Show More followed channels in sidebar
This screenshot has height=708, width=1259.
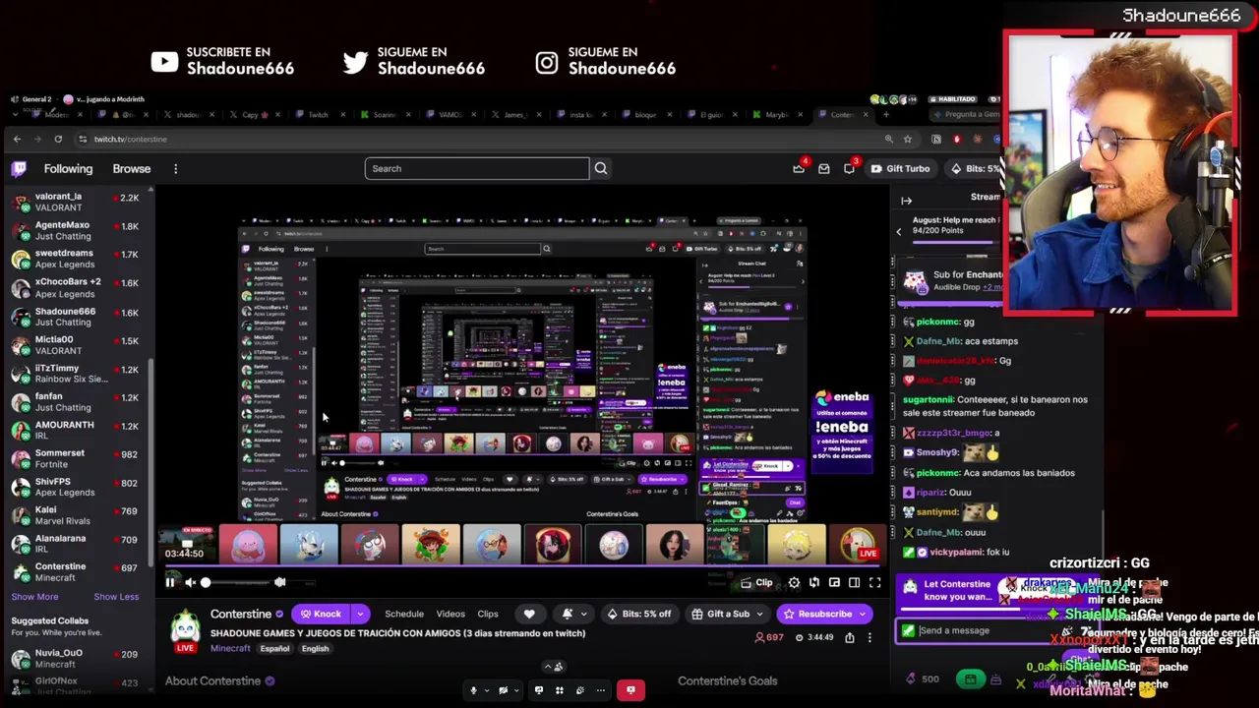pyautogui.click(x=34, y=597)
